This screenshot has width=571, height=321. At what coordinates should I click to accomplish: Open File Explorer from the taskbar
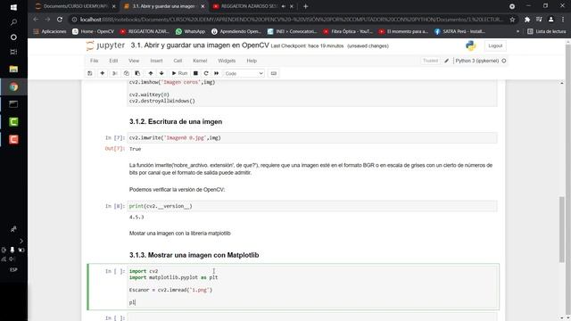pyautogui.click(x=13, y=70)
